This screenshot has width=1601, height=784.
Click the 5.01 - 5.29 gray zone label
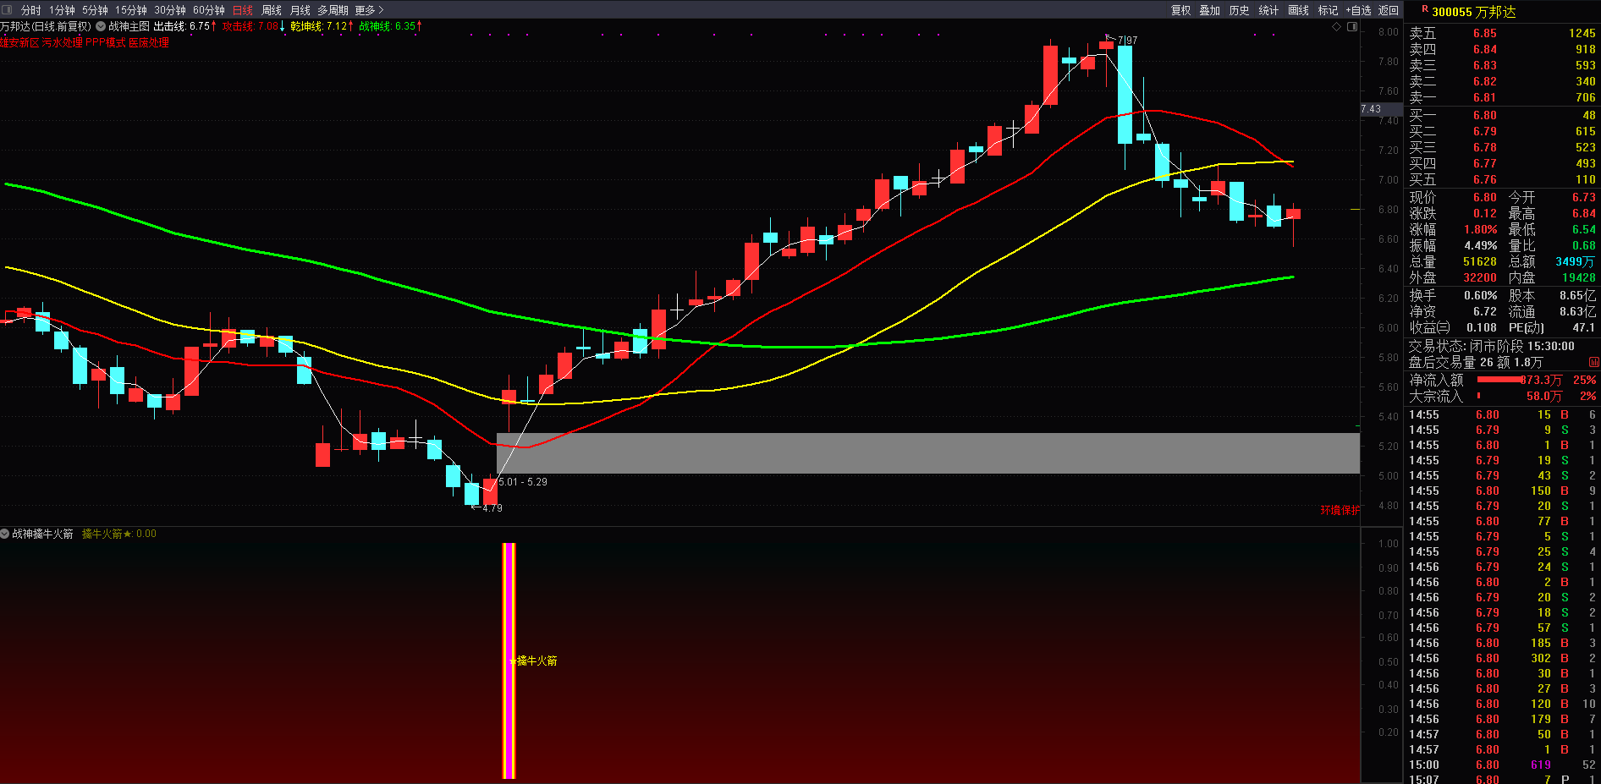point(523,482)
